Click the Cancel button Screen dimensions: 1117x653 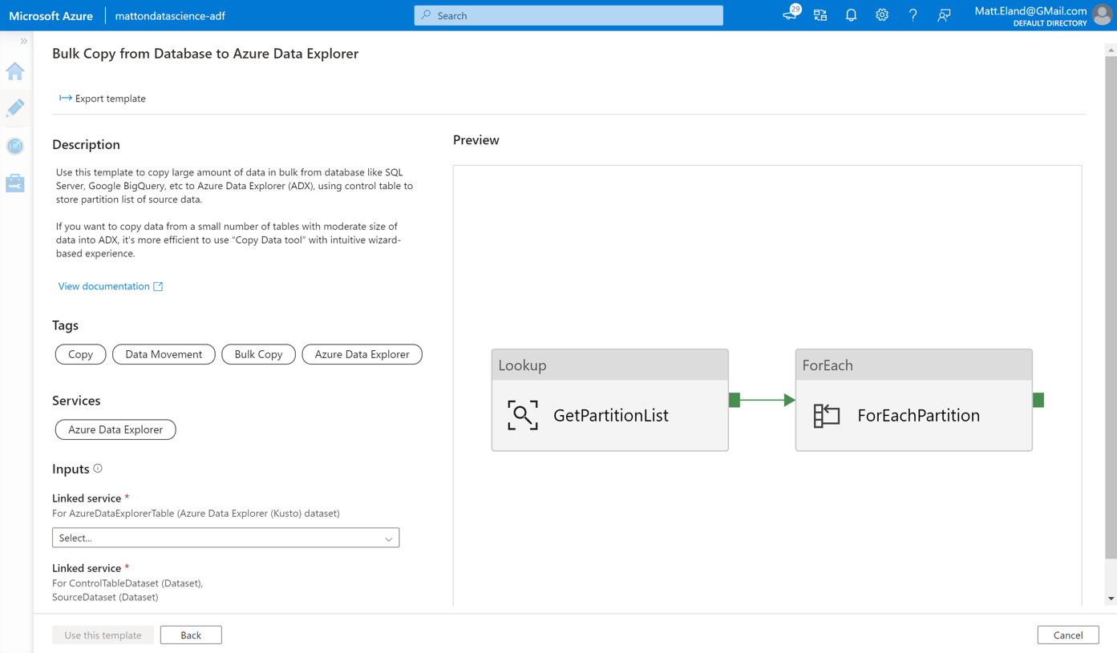tap(1068, 635)
